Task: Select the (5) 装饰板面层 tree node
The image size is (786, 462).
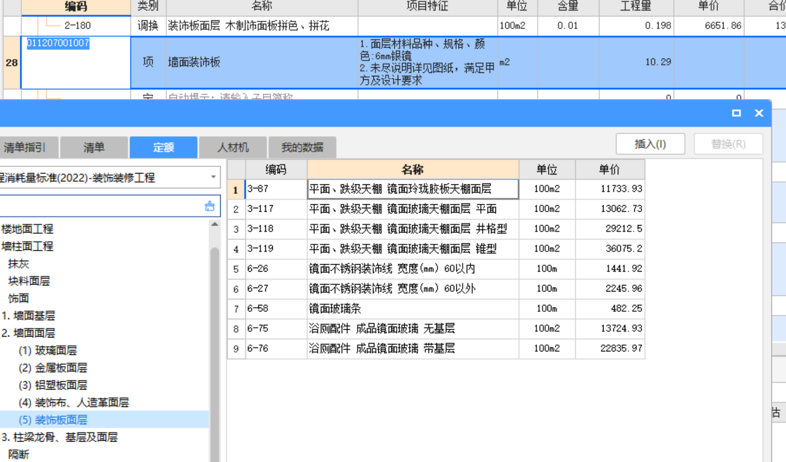Action: point(53,420)
